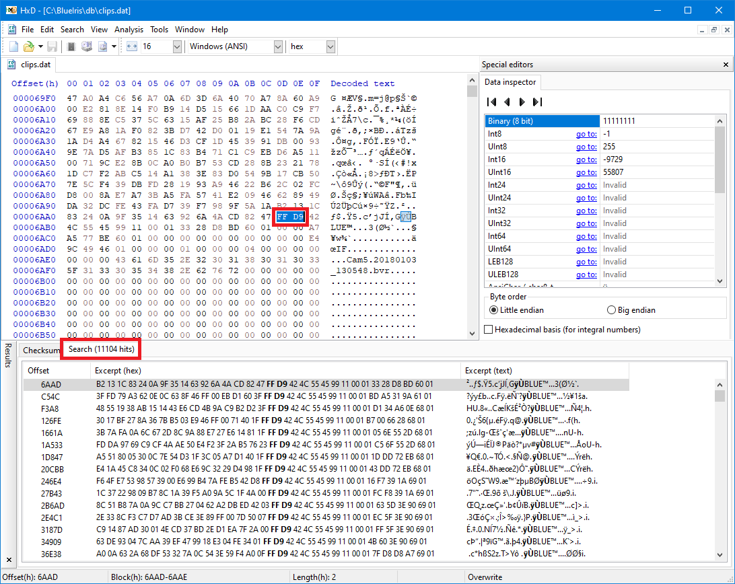Open the Tools menu
Image resolution: width=735 pixels, height=584 pixels.
pyautogui.click(x=159, y=30)
